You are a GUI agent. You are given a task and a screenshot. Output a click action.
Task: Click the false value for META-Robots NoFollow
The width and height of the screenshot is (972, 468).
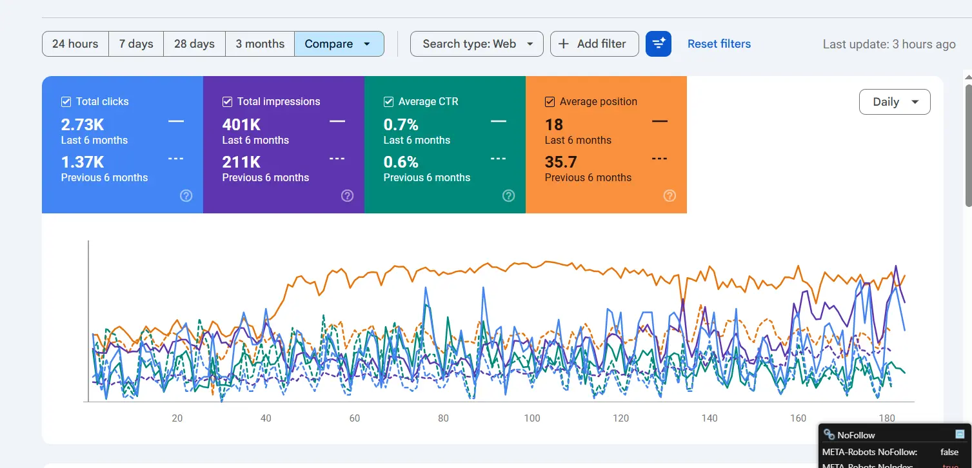click(949, 452)
